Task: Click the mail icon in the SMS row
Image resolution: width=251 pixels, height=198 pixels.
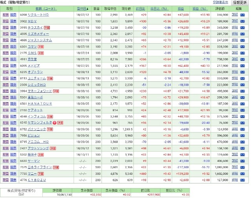Action: coord(242,53)
